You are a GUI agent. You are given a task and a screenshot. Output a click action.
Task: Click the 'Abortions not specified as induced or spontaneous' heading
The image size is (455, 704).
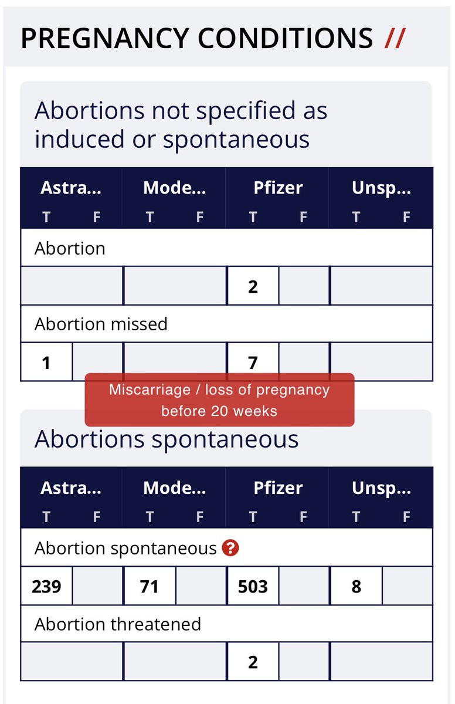point(181,124)
